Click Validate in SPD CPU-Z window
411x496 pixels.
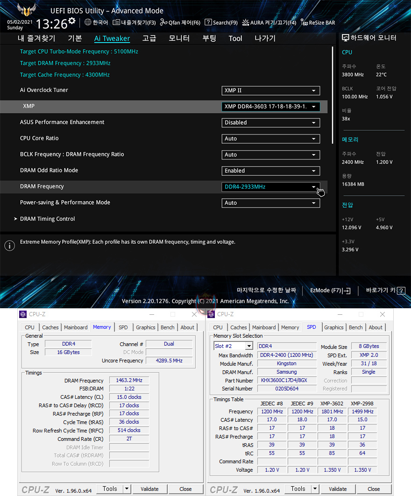[x=338, y=489]
